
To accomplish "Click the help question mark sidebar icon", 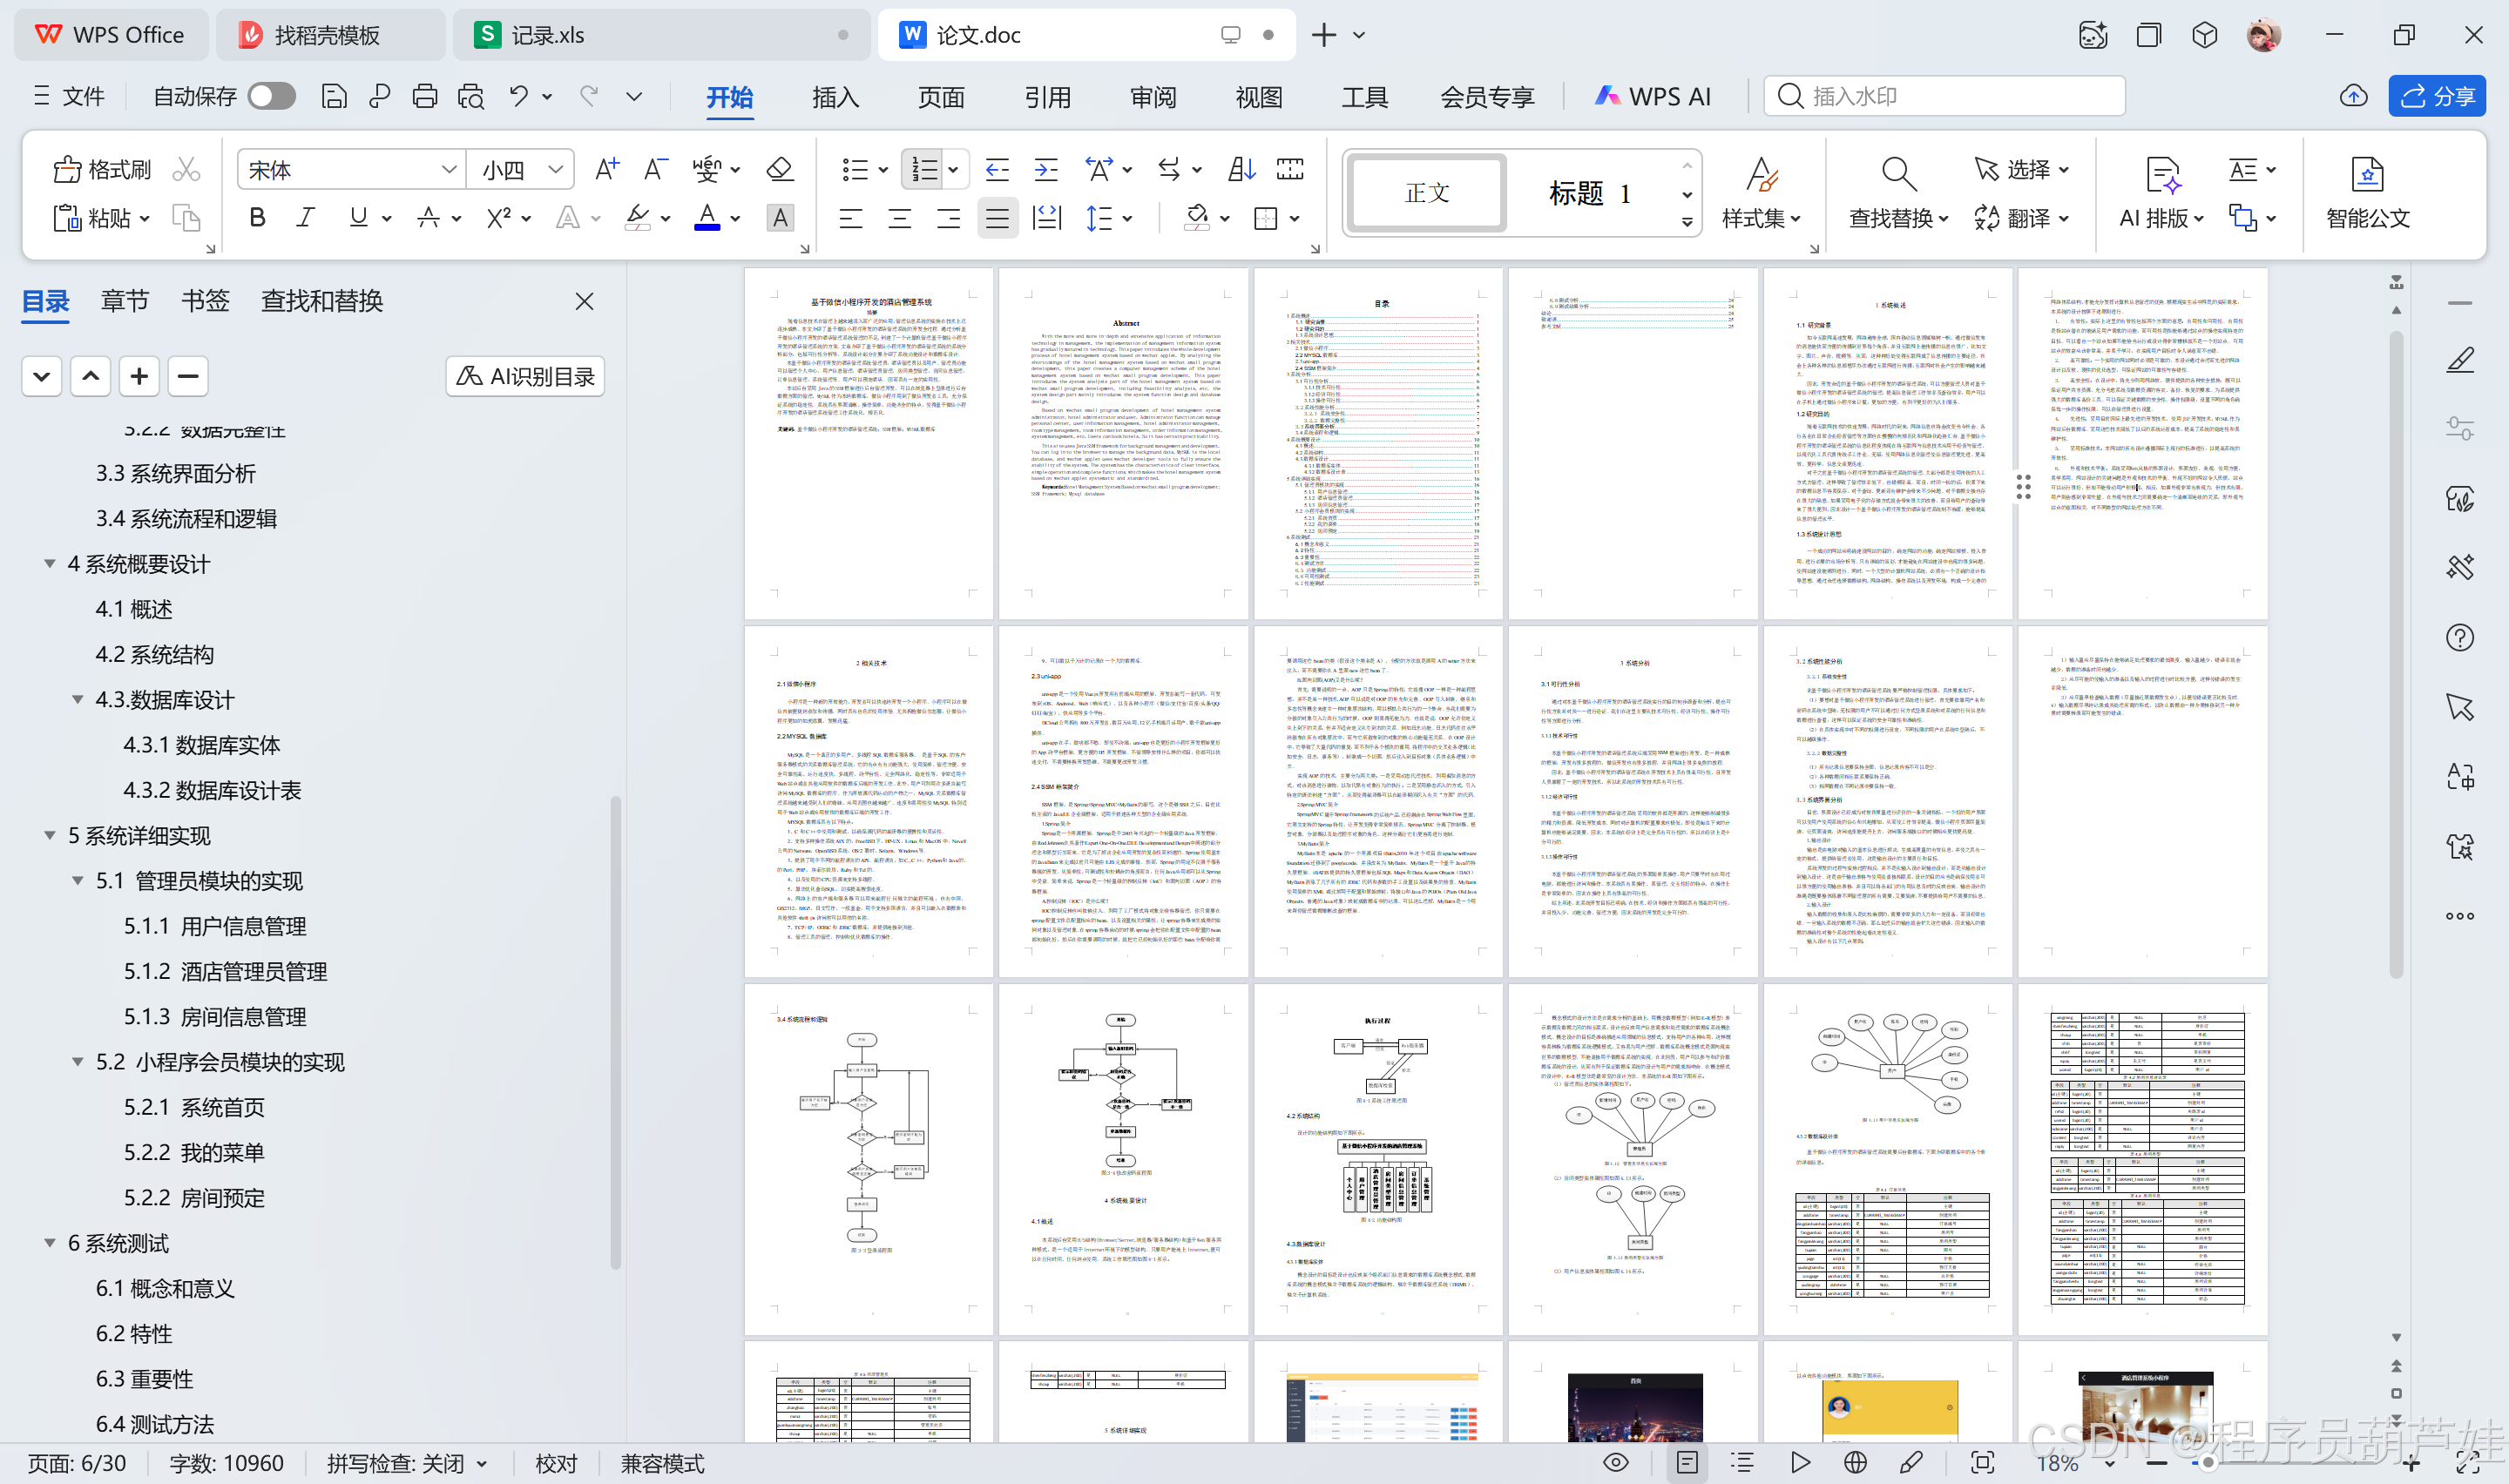I will coord(2459,637).
